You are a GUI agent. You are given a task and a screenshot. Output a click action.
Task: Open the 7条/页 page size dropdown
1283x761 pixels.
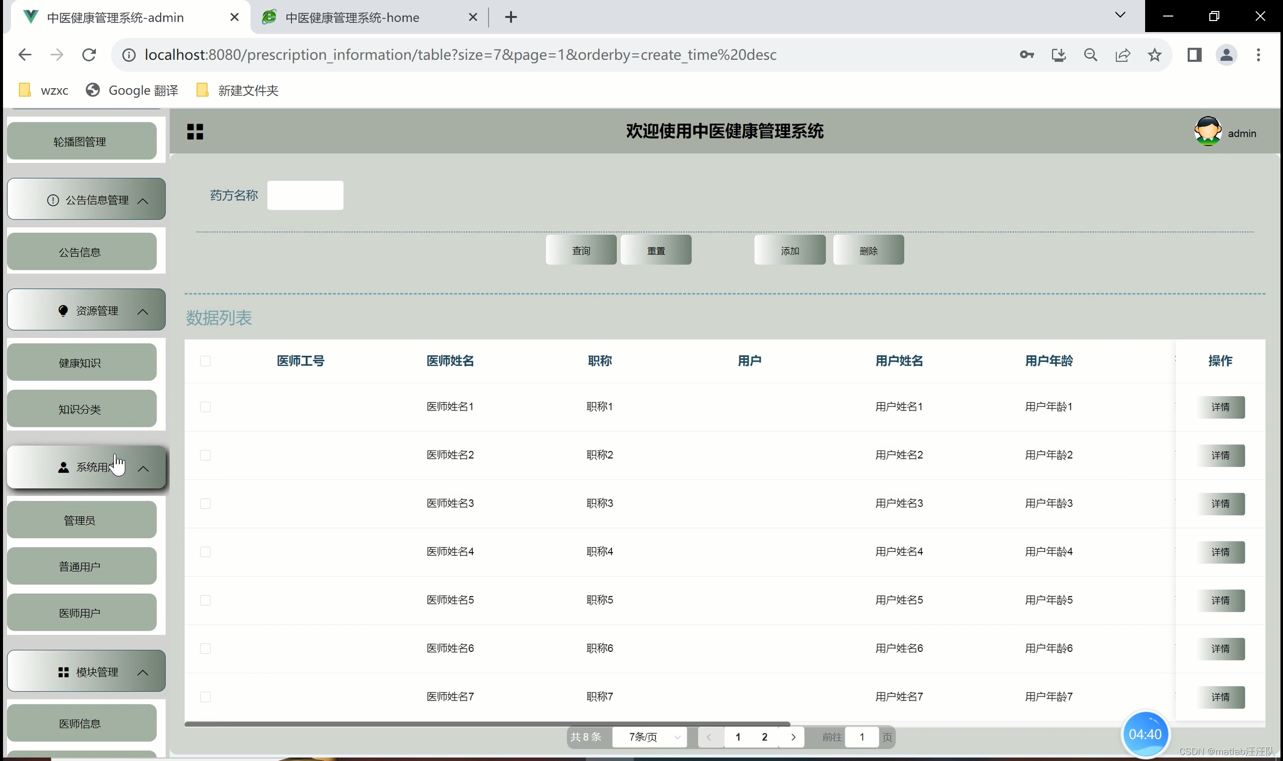coord(650,737)
